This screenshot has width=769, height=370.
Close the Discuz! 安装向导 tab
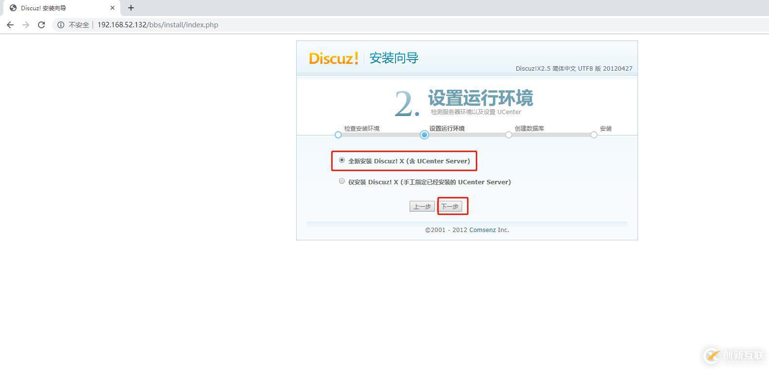(x=113, y=8)
